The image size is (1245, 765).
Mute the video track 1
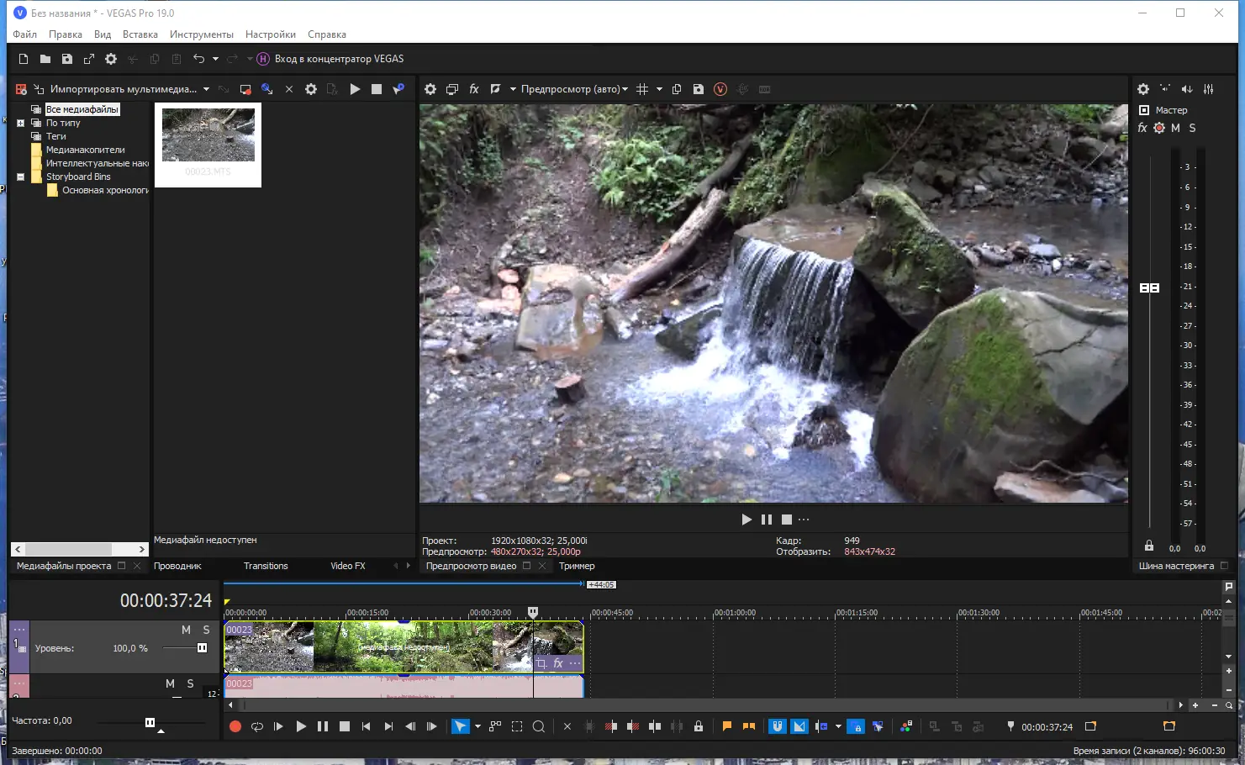(186, 630)
